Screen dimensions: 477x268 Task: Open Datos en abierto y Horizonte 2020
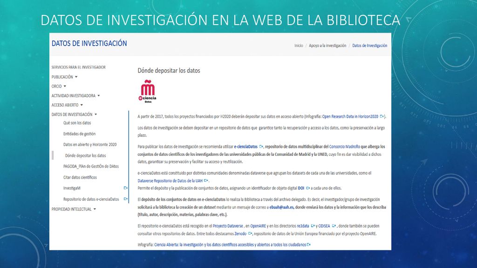90,145
